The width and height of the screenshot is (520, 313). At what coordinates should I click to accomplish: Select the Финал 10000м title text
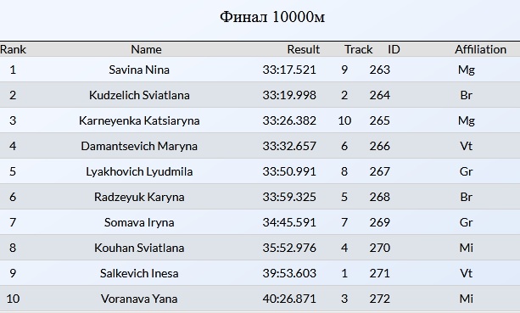pos(272,17)
